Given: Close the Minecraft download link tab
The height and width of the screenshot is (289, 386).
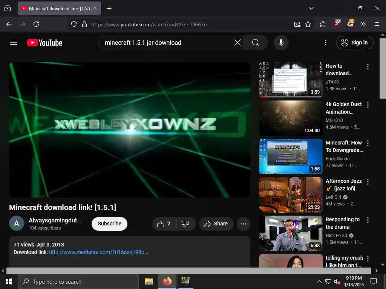Looking at the screenshot, I should tap(95, 8).
